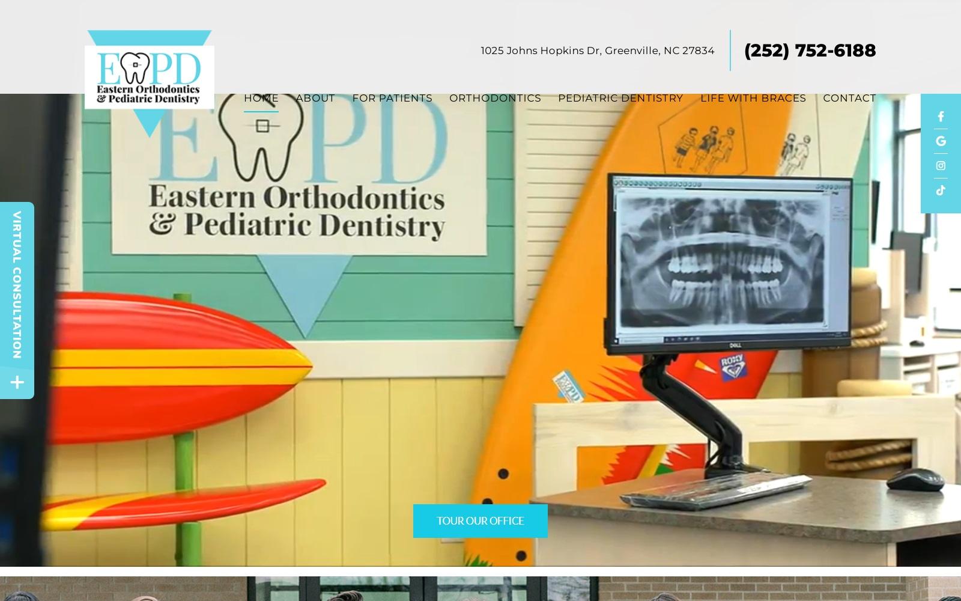This screenshot has width=961, height=601.
Task: Visit the Instagram profile icon
Action: [x=941, y=166]
